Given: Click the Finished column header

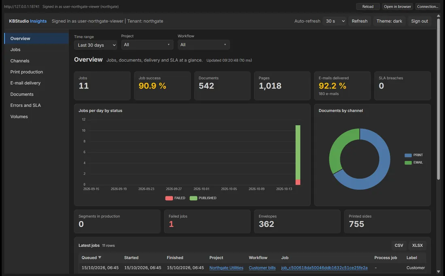Looking at the screenshot, I should 175,257.
